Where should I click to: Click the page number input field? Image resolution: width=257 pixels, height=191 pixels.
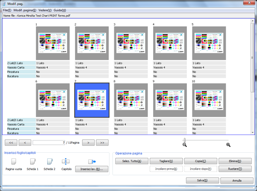[49, 142]
